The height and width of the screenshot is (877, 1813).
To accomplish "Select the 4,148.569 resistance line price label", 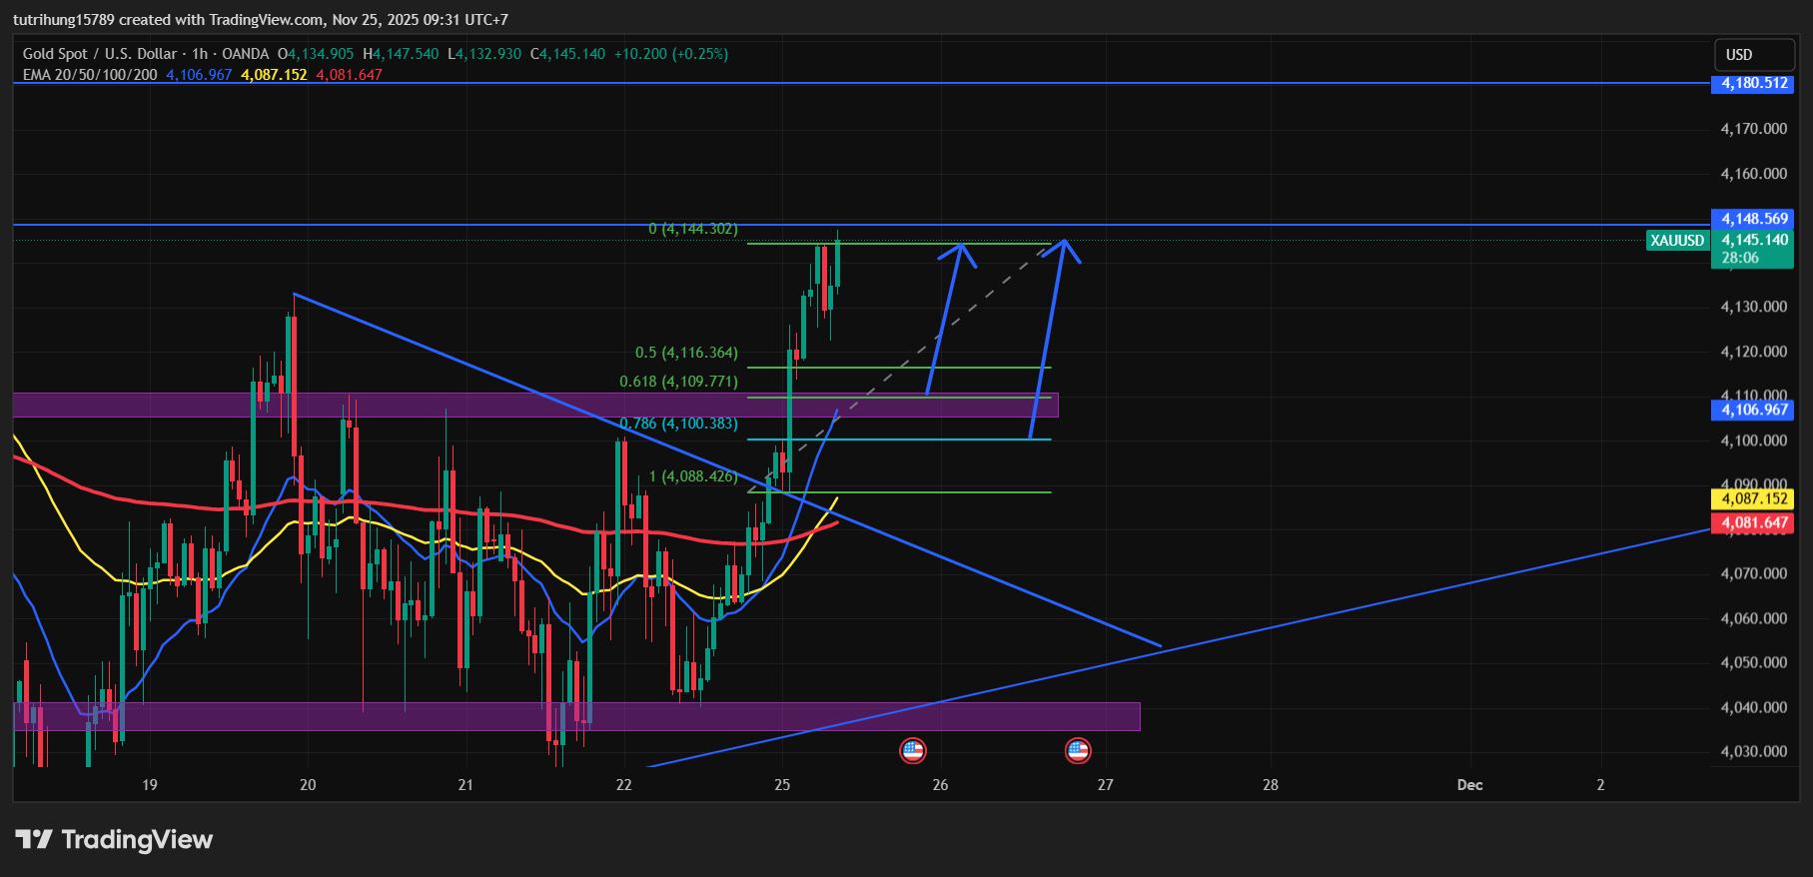I will (1753, 219).
